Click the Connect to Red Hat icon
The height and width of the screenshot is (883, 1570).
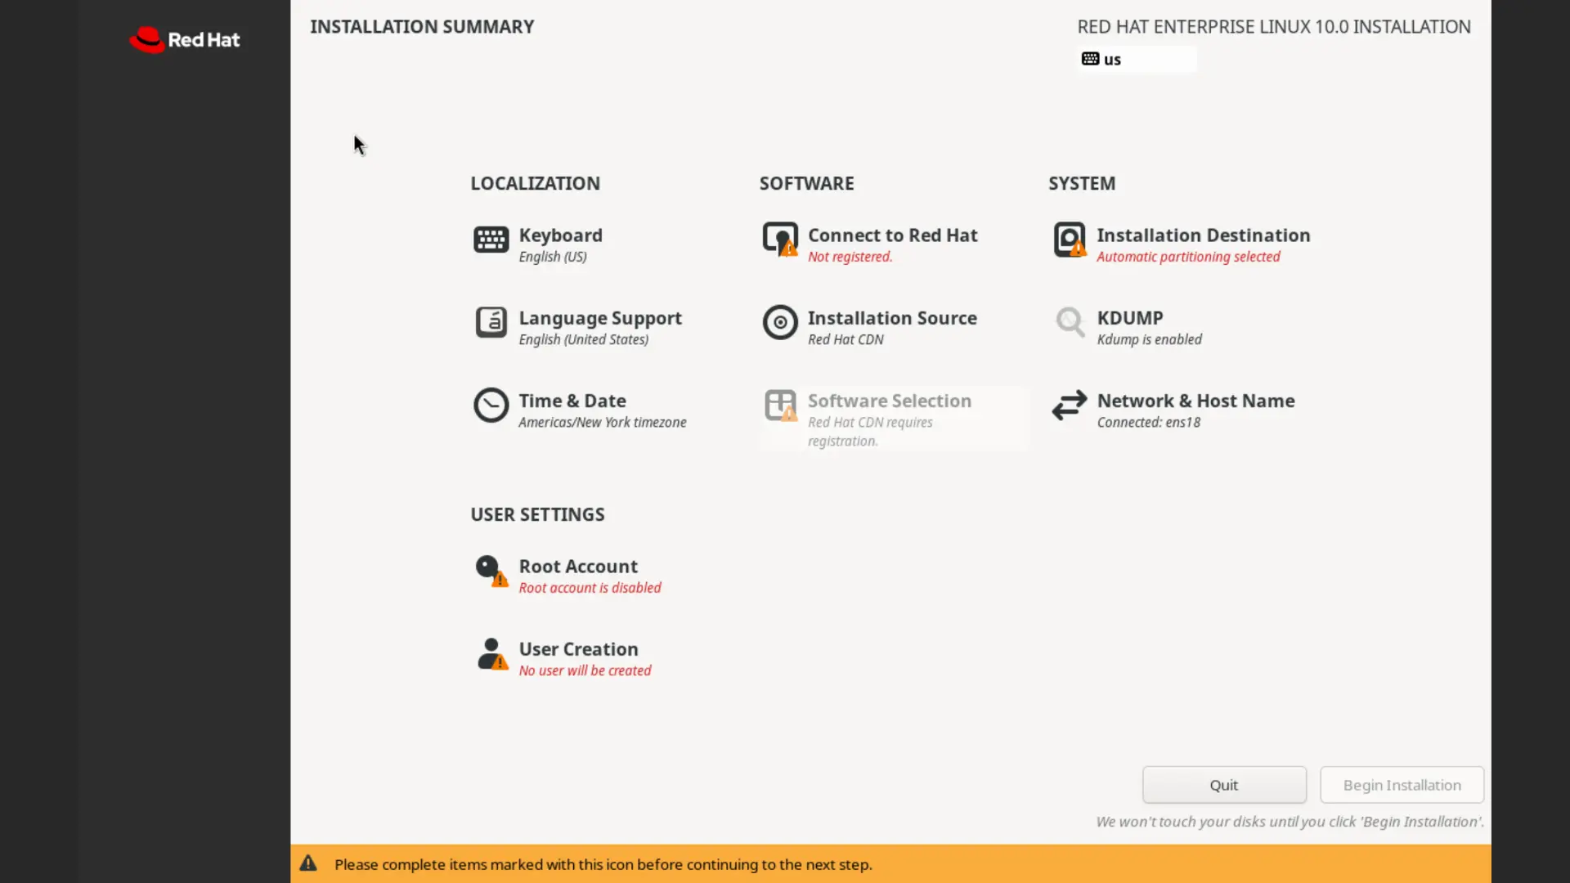coord(780,240)
